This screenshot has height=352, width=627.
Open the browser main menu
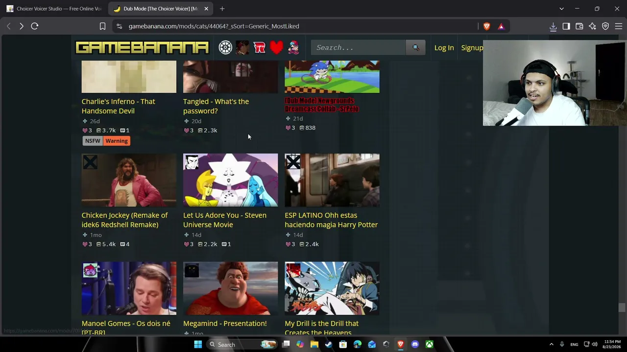pyautogui.click(x=619, y=26)
